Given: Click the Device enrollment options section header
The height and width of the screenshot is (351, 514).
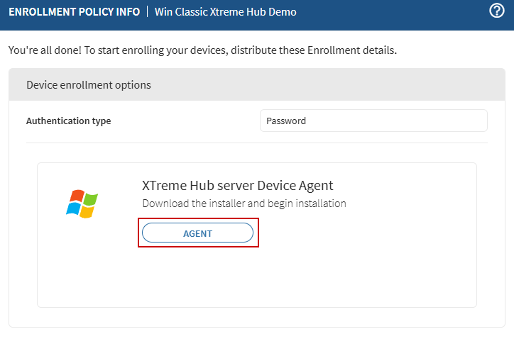Looking at the screenshot, I should [x=89, y=85].
